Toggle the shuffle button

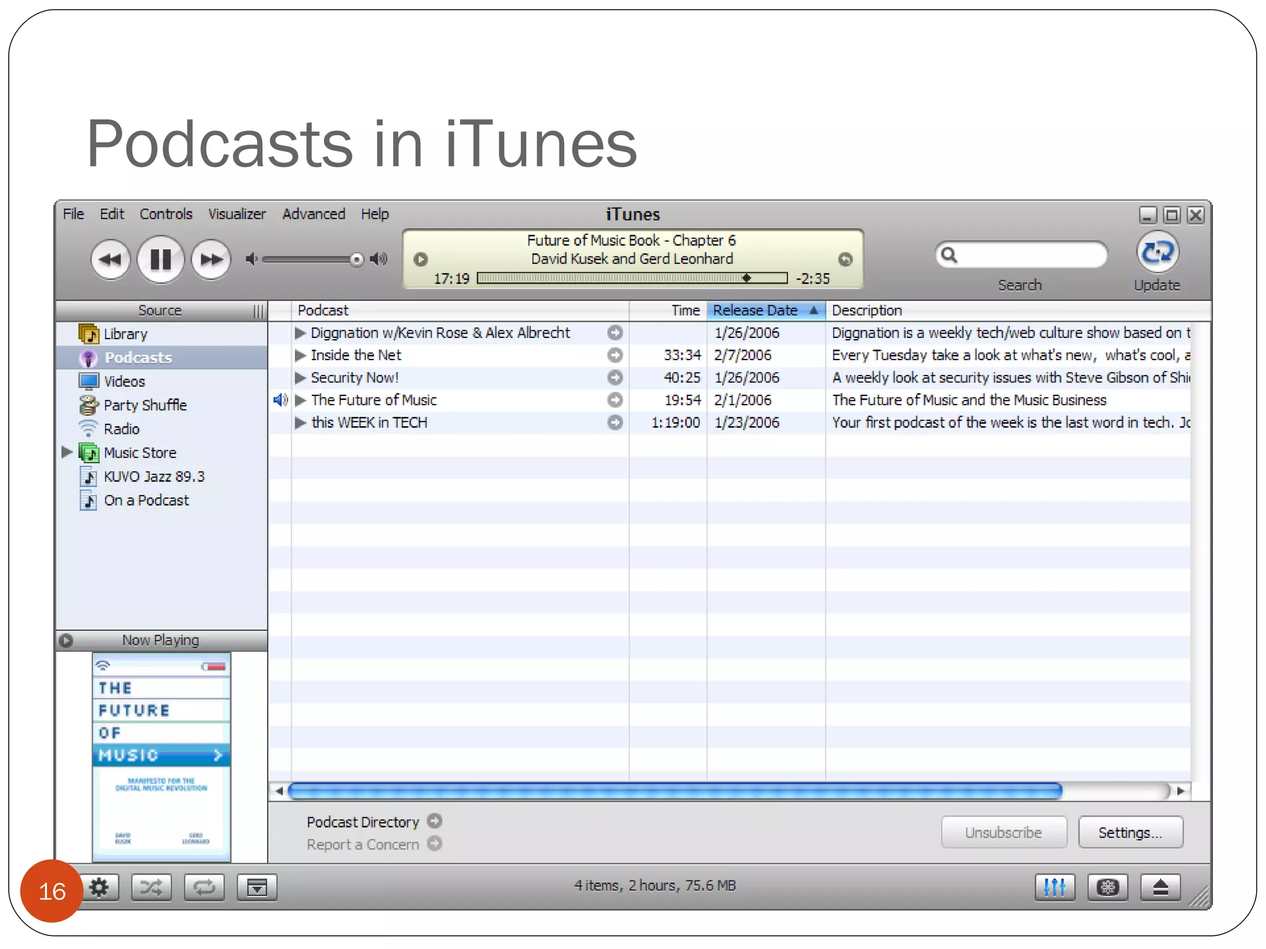point(151,888)
